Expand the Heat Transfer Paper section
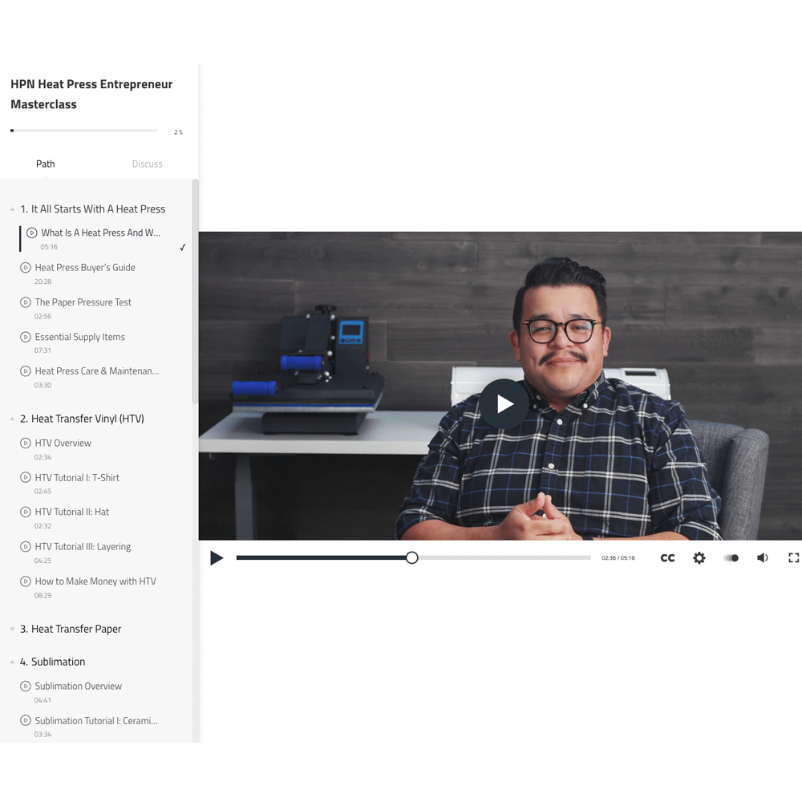The image size is (802, 802). [12, 630]
